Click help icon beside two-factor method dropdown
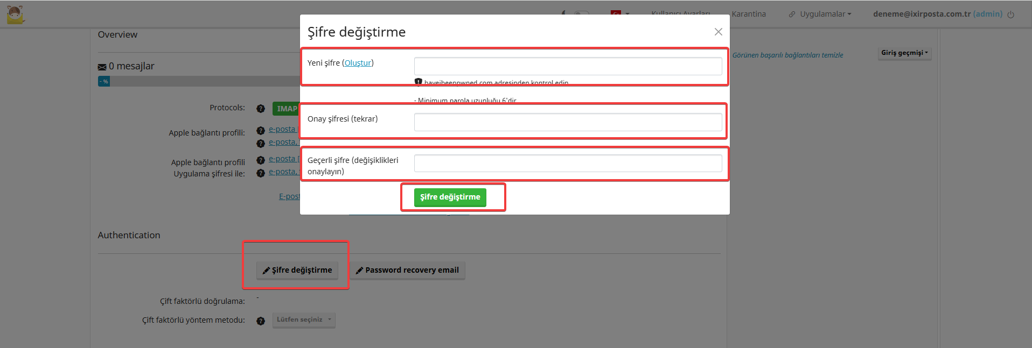Viewport: 1032px width, 348px height. coord(261,321)
